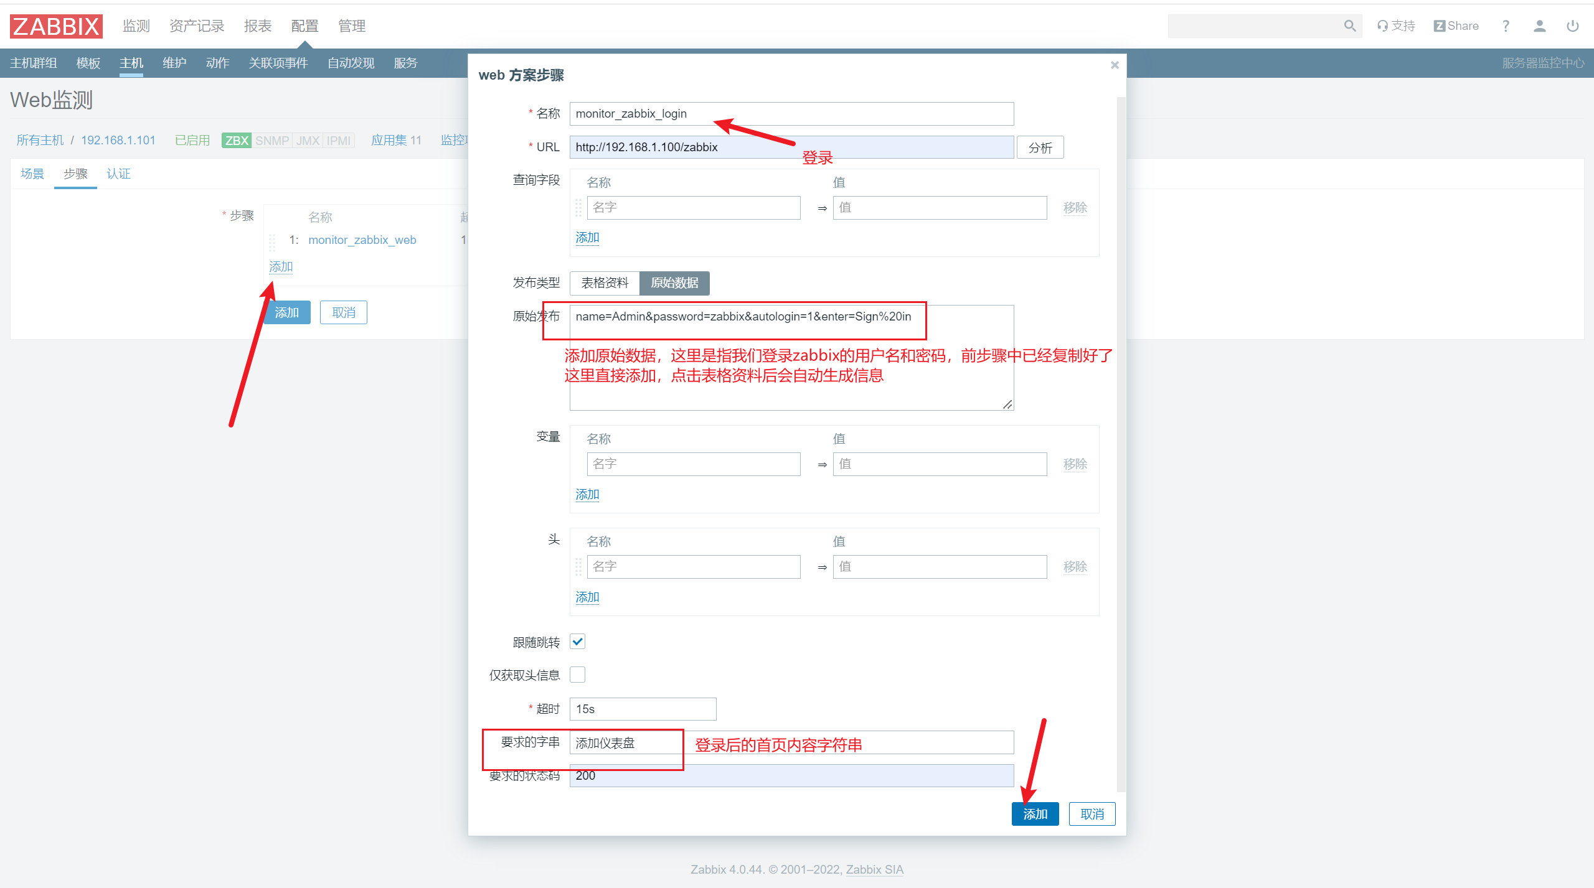Click the blue 添加 button on Web监测 form

pyautogui.click(x=287, y=312)
